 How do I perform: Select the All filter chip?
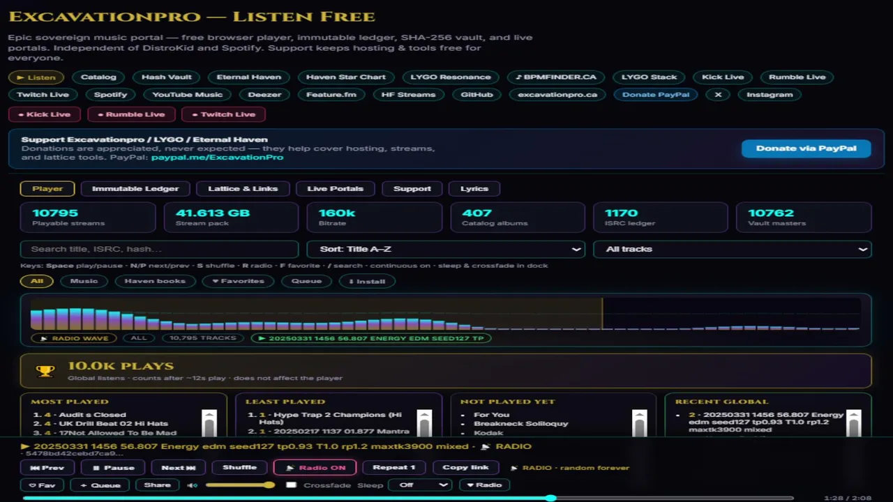(37, 281)
